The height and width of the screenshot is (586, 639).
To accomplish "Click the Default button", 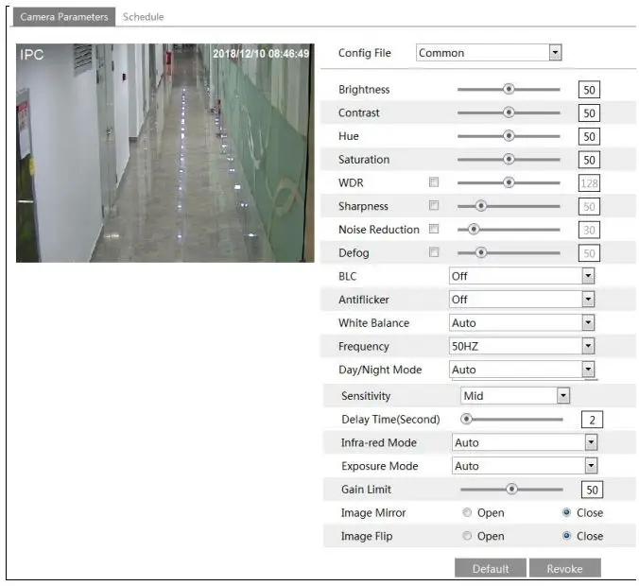I will click(x=491, y=568).
